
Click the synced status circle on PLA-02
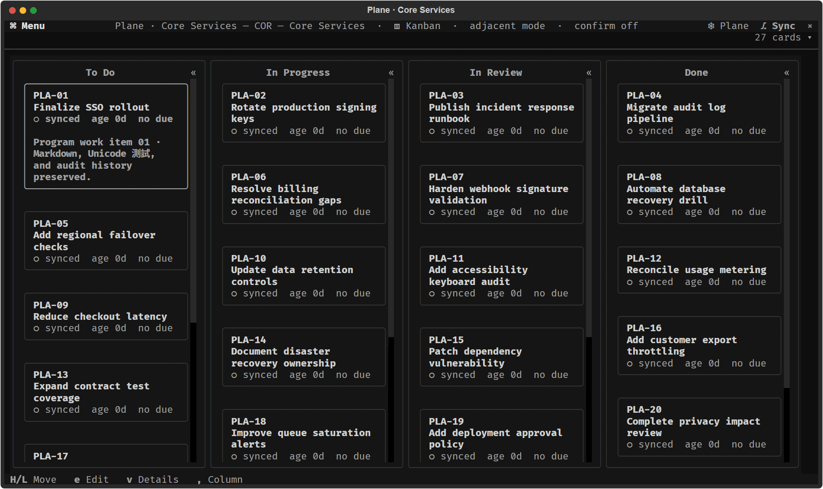(234, 131)
